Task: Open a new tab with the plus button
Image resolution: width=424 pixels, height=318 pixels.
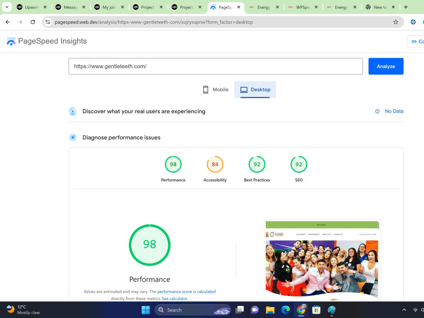Action: pyautogui.click(x=406, y=7)
